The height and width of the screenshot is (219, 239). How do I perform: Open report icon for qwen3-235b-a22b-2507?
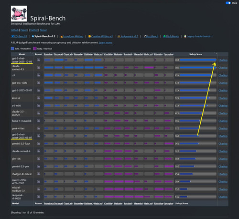click(39, 181)
